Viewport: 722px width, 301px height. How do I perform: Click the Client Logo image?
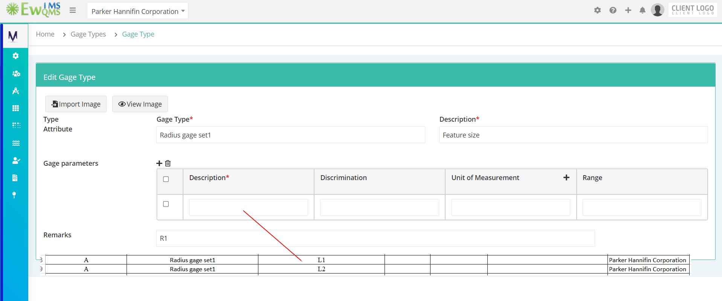(693, 10)
